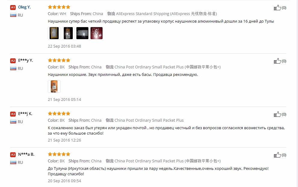Open the third dark photo in Oleg's review
This screenshot has width=298, height=187.
click(x=82, y=33)
